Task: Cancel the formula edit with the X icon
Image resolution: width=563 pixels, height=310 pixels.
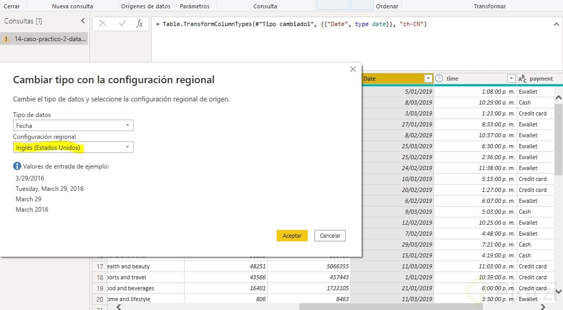Action: click(x=102, y=23)
